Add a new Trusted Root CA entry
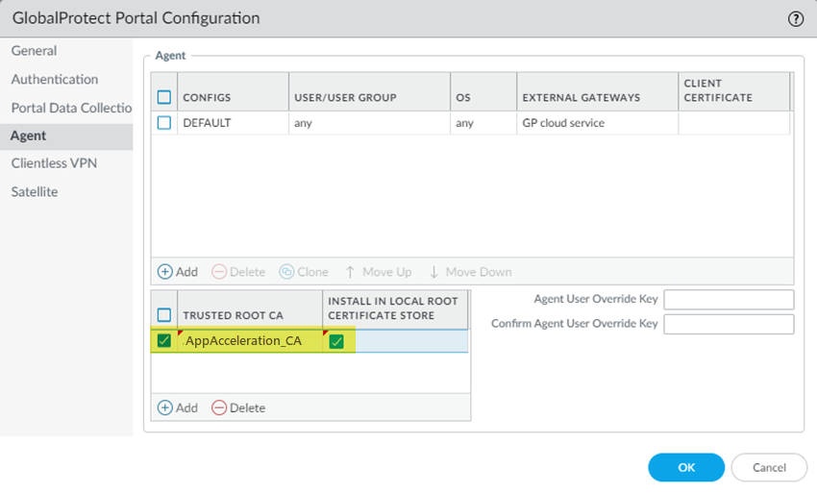The width and height of the screenshot is (817, 493). click(x=165, y=407)
